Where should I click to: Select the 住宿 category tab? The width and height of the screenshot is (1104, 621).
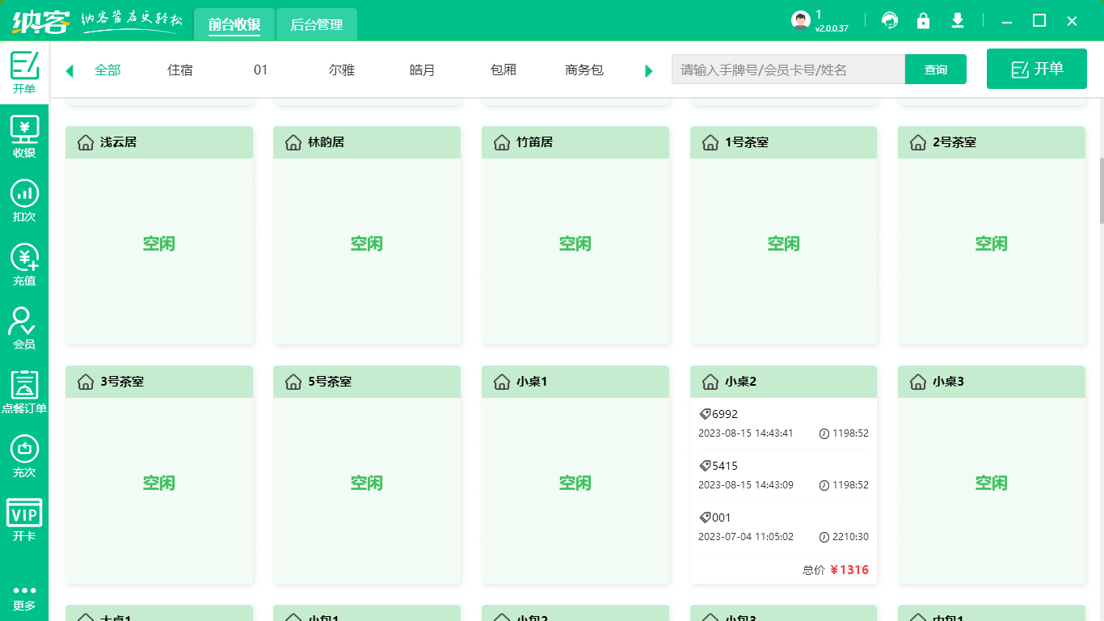(180, 70)
